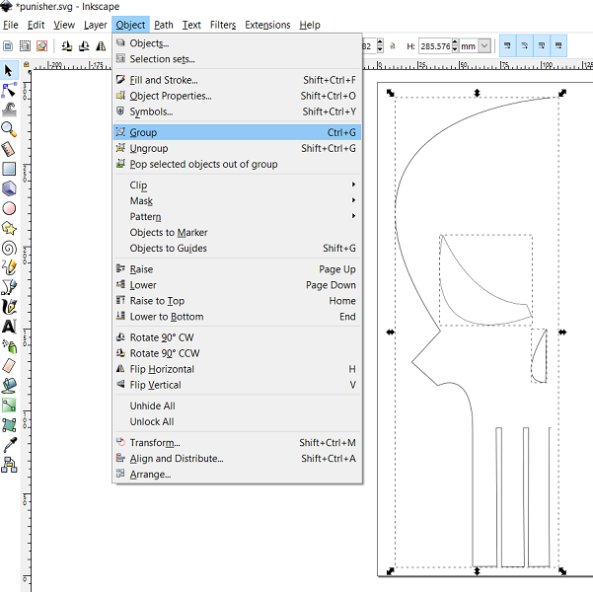Screen dimensions: 593x592
Task: Select the Zoom magnifier tool
Action: [x=9, y=129]
